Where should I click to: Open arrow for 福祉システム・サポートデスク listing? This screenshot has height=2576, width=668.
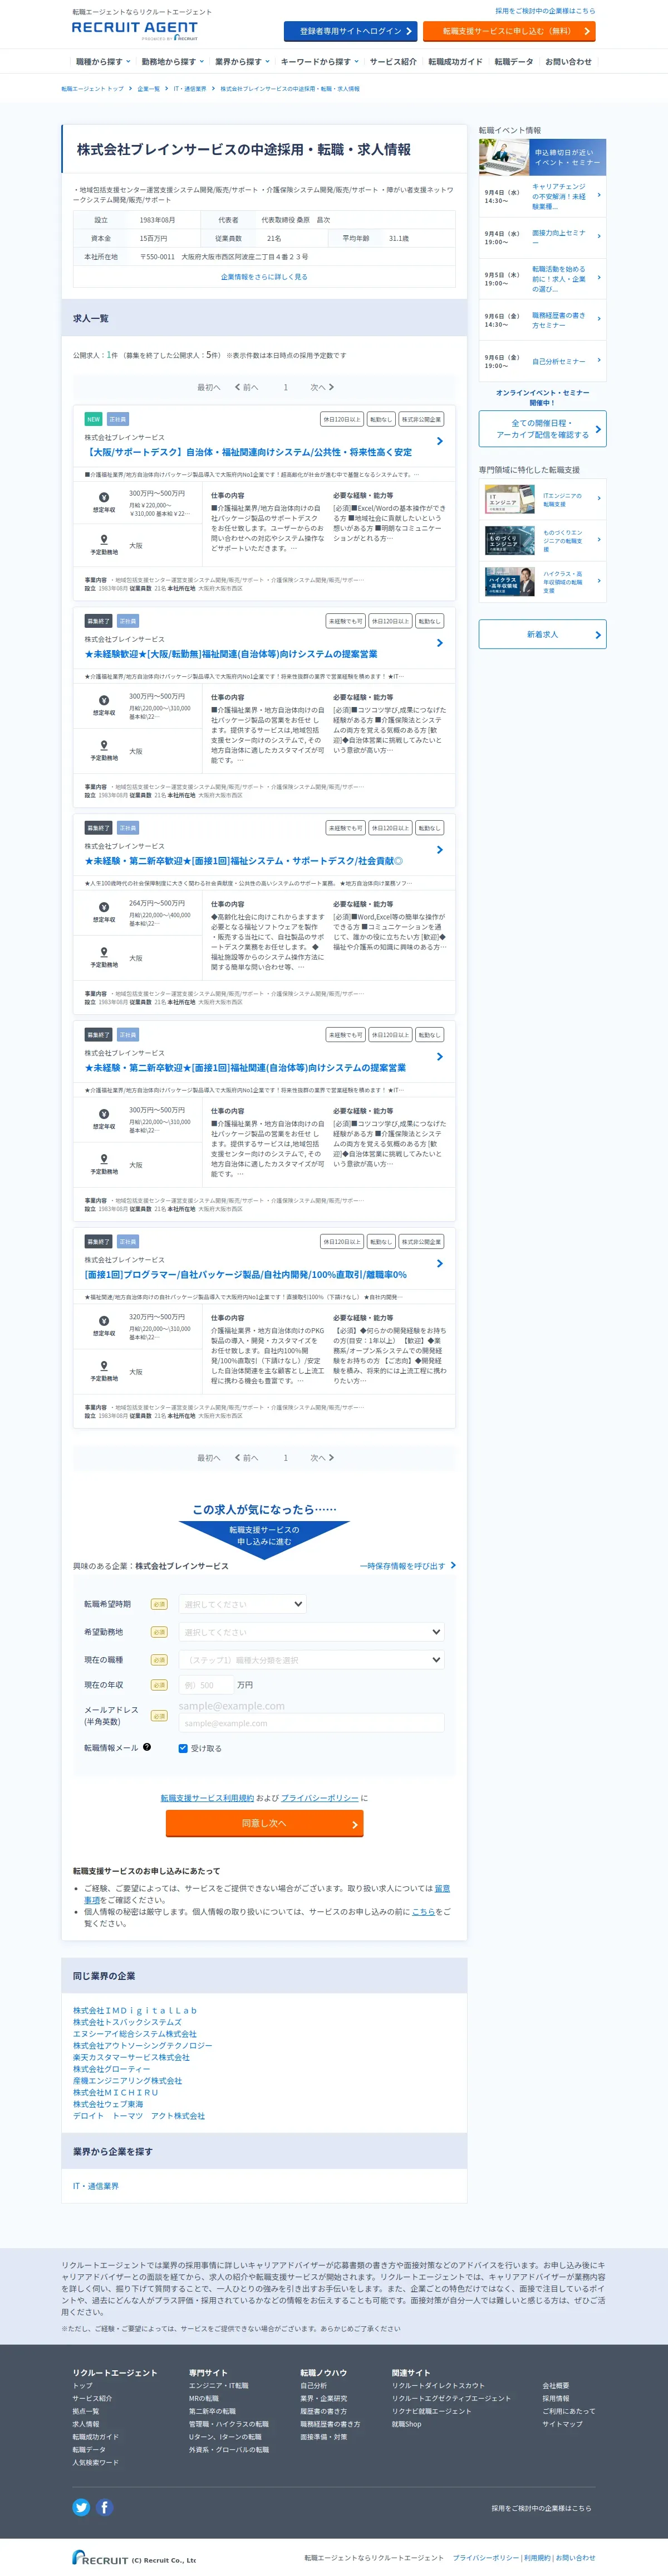point(439,850)
